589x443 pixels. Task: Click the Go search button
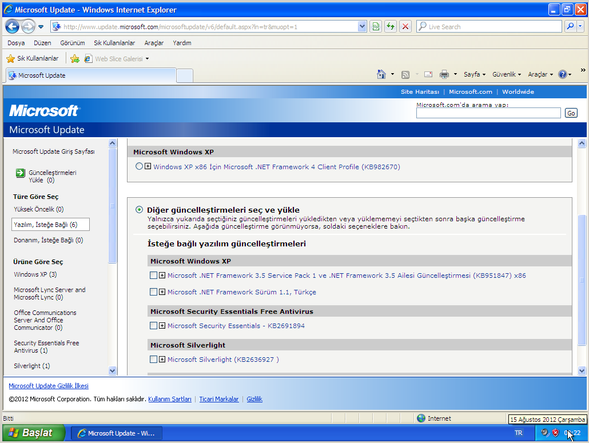(x=571, y=113)
